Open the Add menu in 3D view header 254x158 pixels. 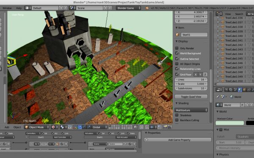tap(7, 127)
